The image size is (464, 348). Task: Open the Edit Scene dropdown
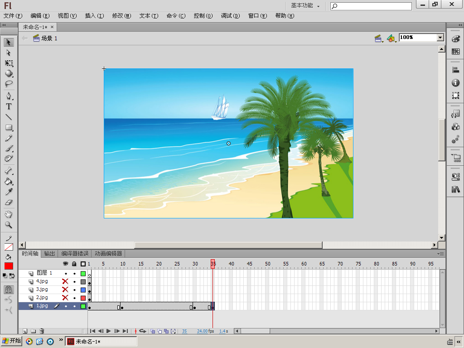point(379,39)
